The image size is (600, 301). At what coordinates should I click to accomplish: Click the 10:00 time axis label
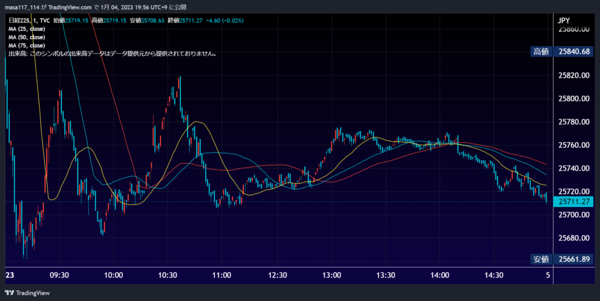coord(113,275)
